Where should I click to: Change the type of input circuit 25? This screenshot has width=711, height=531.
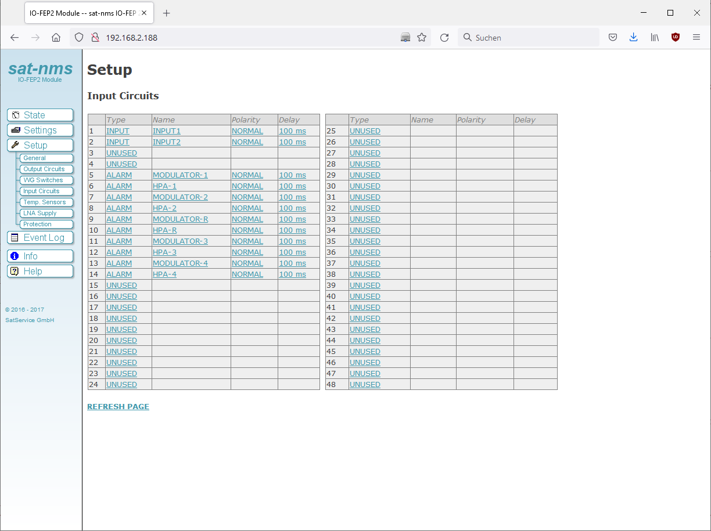365,131
